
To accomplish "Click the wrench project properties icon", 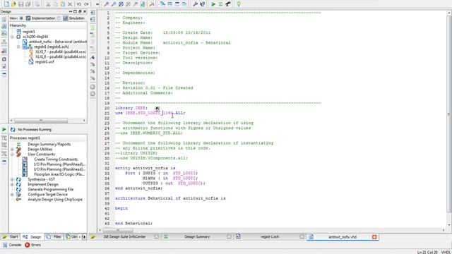I will point(195,4).
